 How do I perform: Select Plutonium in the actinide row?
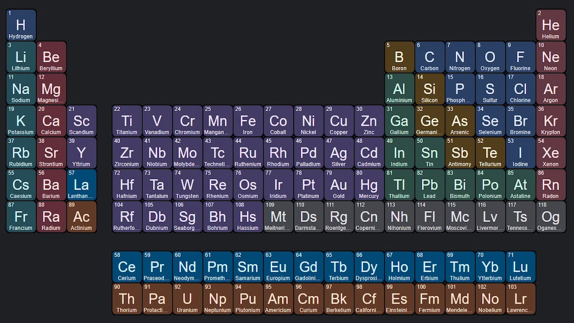pyautogui.click(x=248, y=299)
